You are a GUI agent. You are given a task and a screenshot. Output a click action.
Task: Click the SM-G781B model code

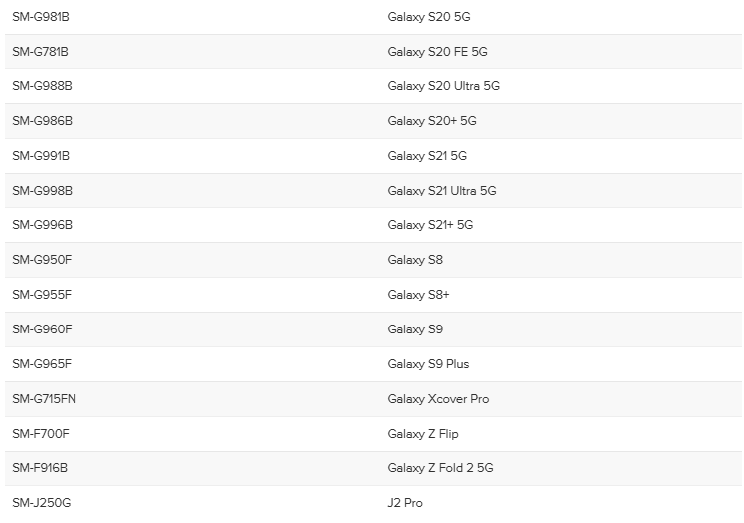point(41,52)
